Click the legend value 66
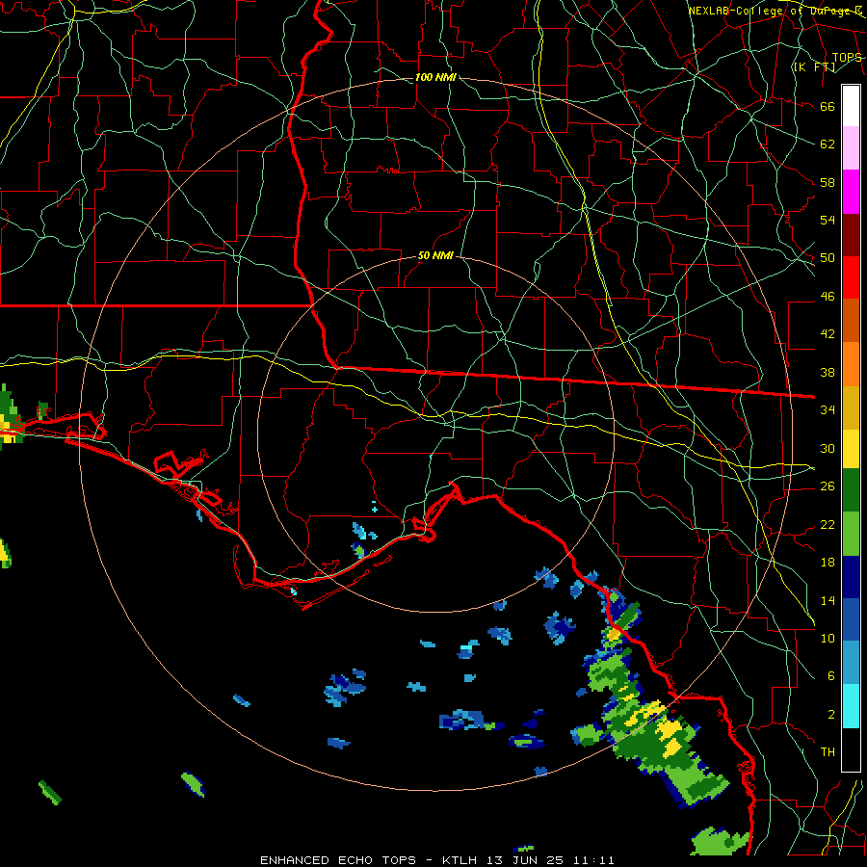This screenshot has height=867, width=867. click(x=828, y=106)
